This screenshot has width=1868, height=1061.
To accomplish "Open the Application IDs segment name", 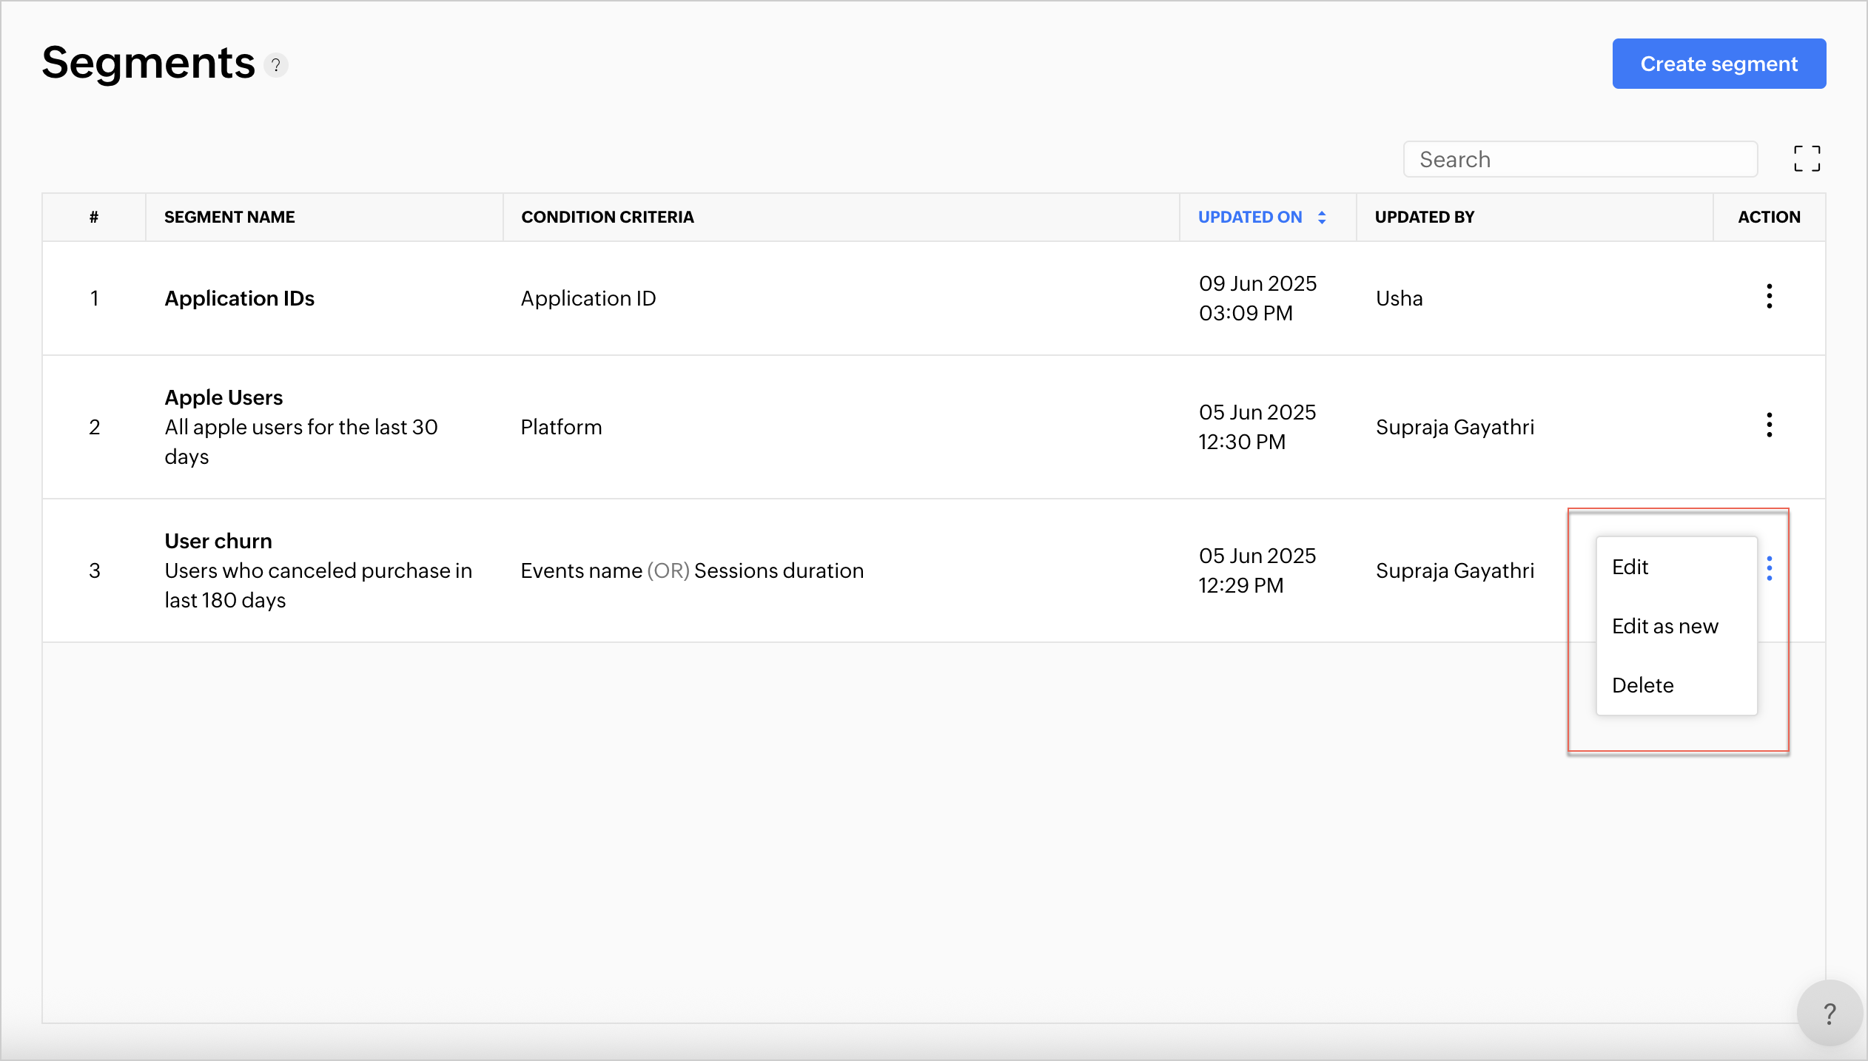I will point(239,299).
